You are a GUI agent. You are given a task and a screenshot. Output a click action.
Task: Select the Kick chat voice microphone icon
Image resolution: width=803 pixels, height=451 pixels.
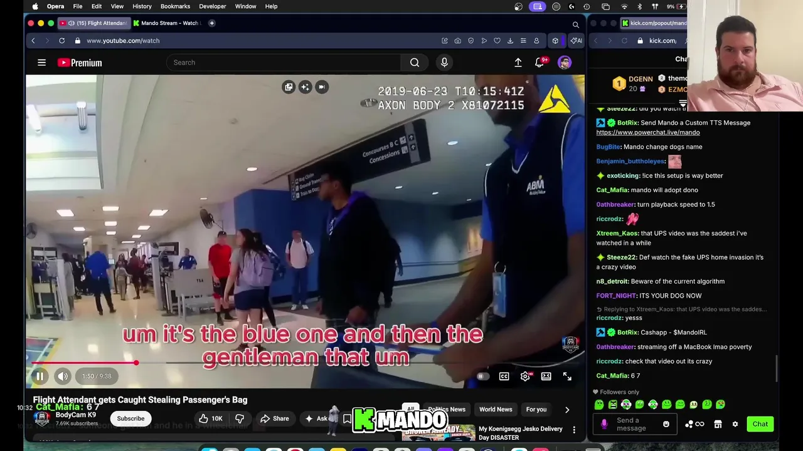604,424
